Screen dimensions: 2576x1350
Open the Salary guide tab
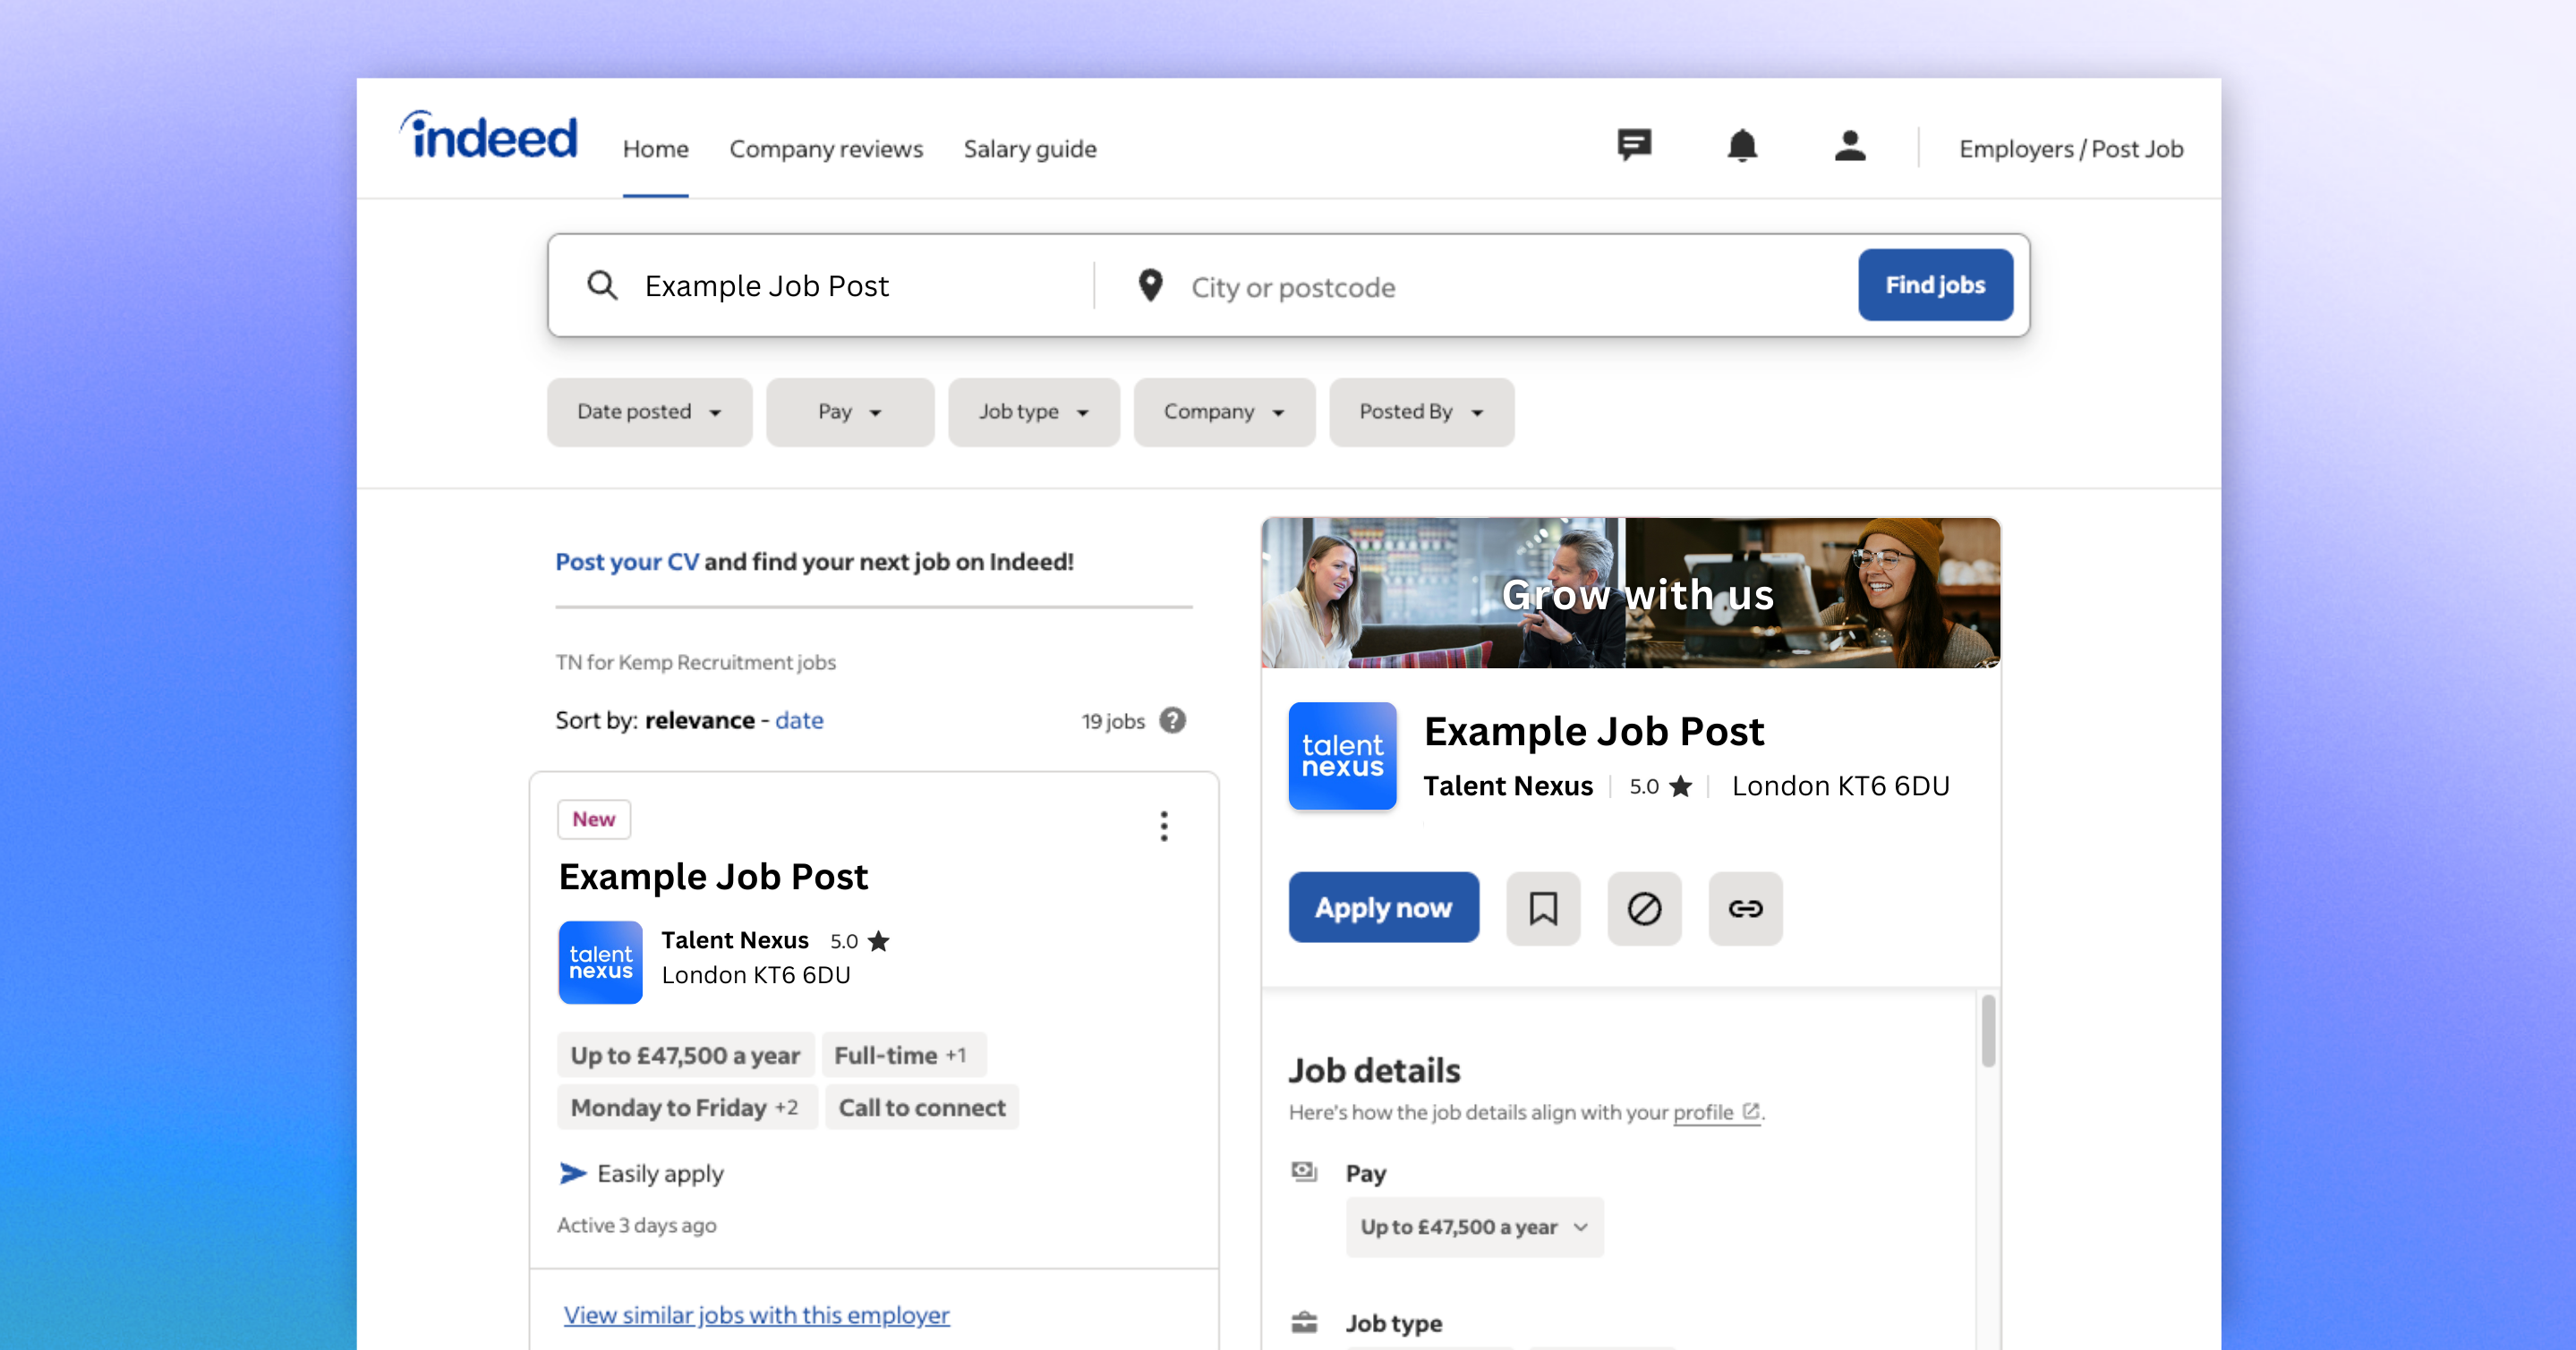click(x=1029, y=149)
